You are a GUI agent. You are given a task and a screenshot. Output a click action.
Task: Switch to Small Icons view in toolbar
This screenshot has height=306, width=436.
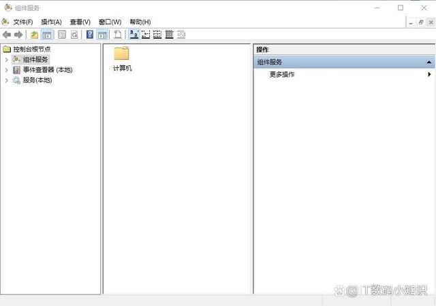tap(146, 35)
